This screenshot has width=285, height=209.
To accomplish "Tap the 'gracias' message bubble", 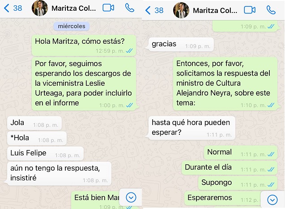I will (x=181, y=45).
